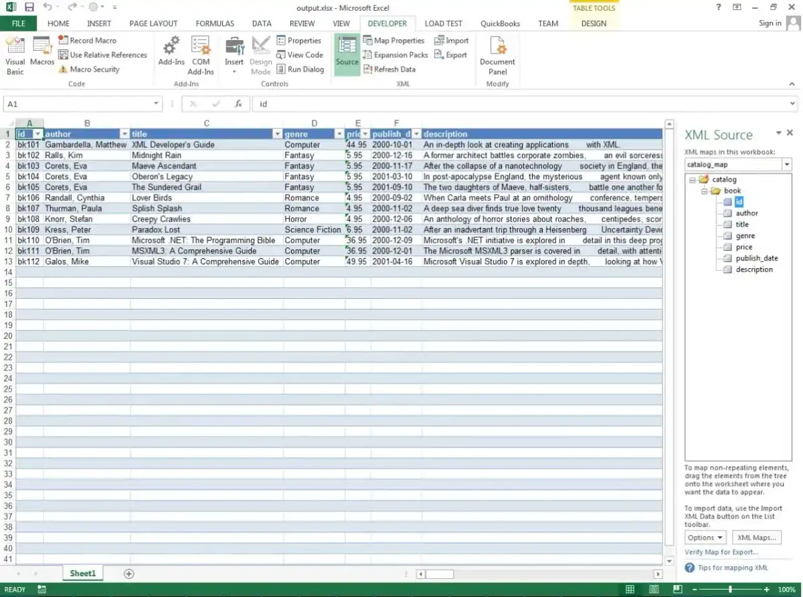The width and height of the screenshot is (803, 597).
Task: Open COM Add-Ins dialog
Action: click(201, 55)
